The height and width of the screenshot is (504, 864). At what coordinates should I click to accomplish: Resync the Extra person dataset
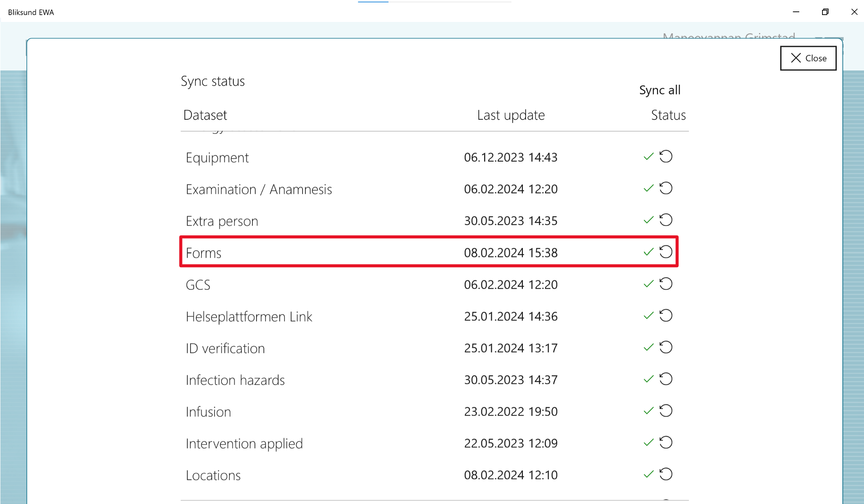(x=666, y=220)
